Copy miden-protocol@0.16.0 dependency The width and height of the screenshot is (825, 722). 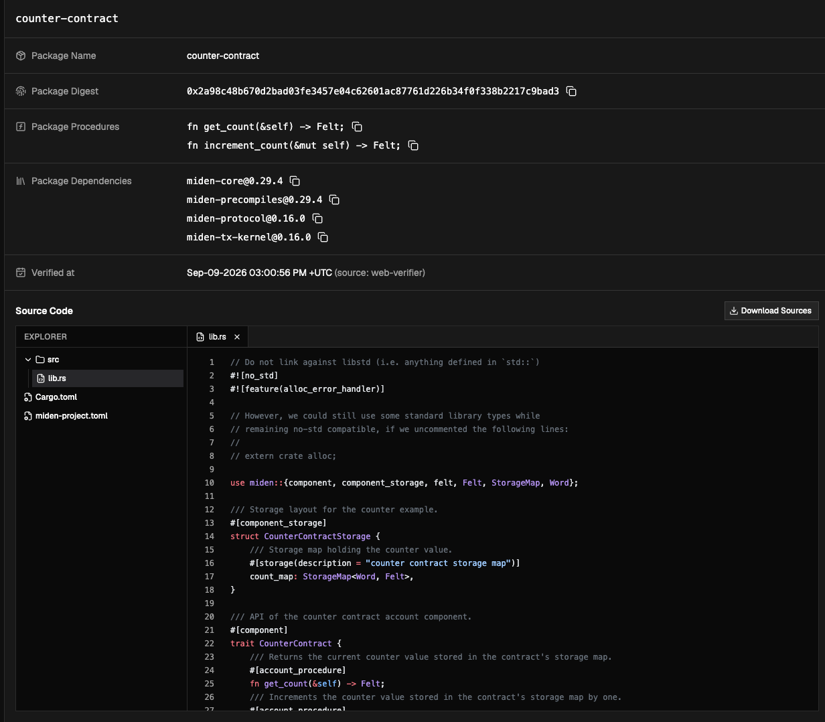[x=317, y=218]
